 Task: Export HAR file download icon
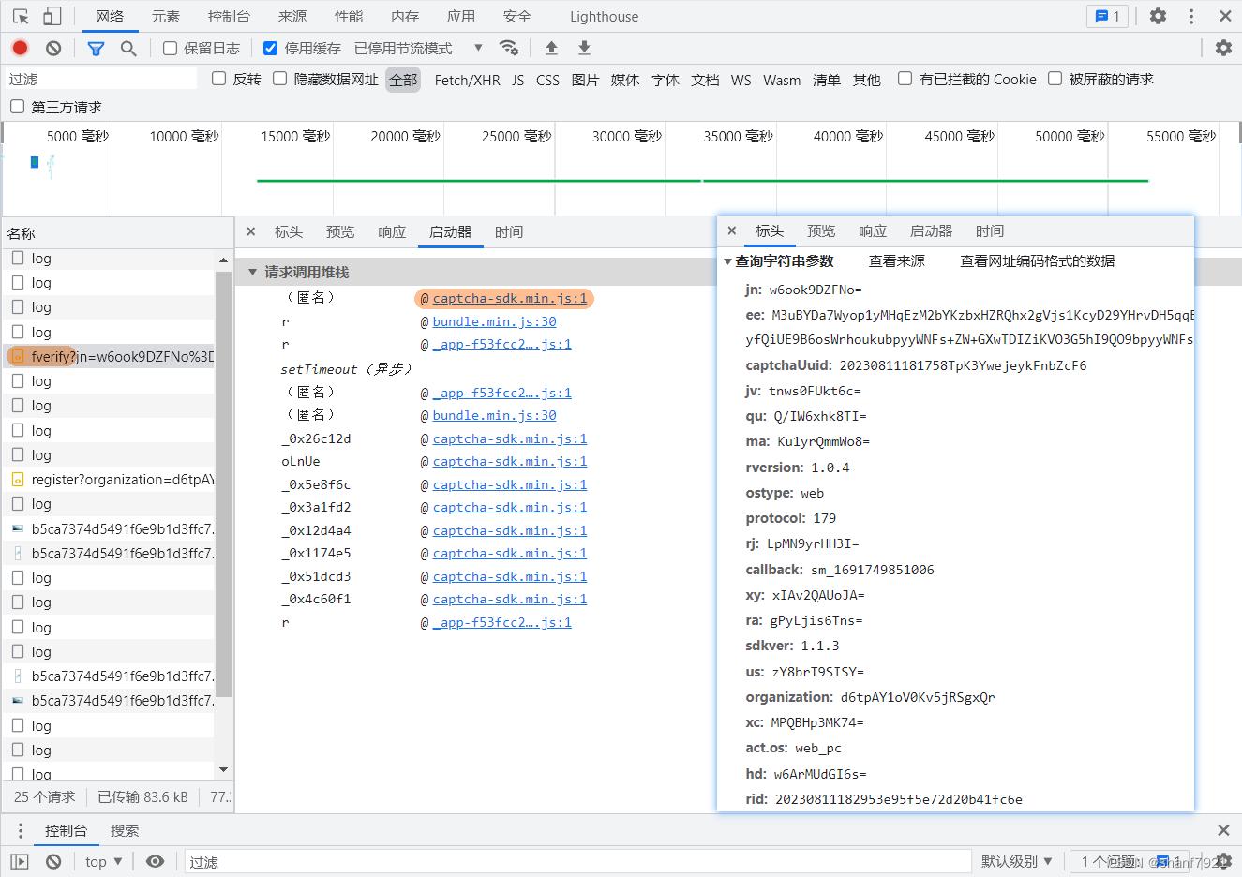[x=584, y=48]
